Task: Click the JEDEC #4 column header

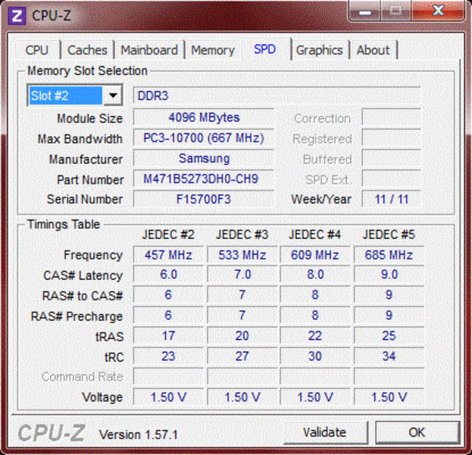Action: tap(315, 234)
